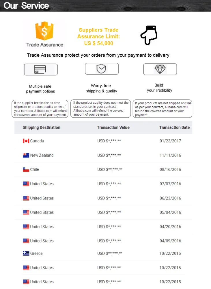Click the Transaction Value column header
Screen dimensions: 211x289
(x=113, y=127)
